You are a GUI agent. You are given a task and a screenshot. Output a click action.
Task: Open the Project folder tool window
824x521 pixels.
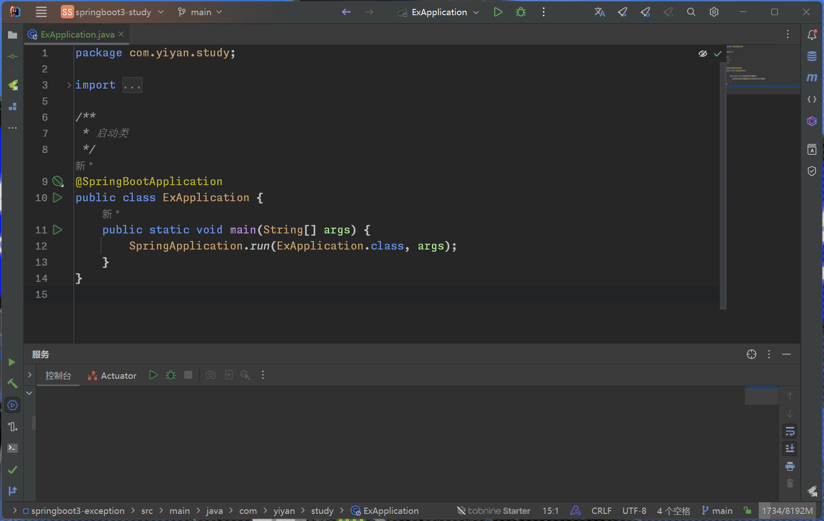[13, 35]
